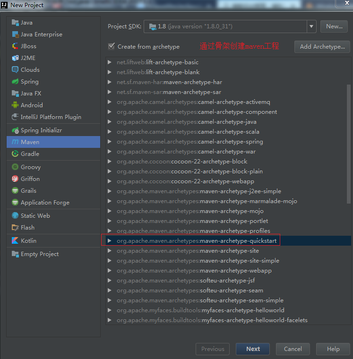Select the maven-archetype-sar row
This screenshot has height=359, width=353.
(228, 92)
